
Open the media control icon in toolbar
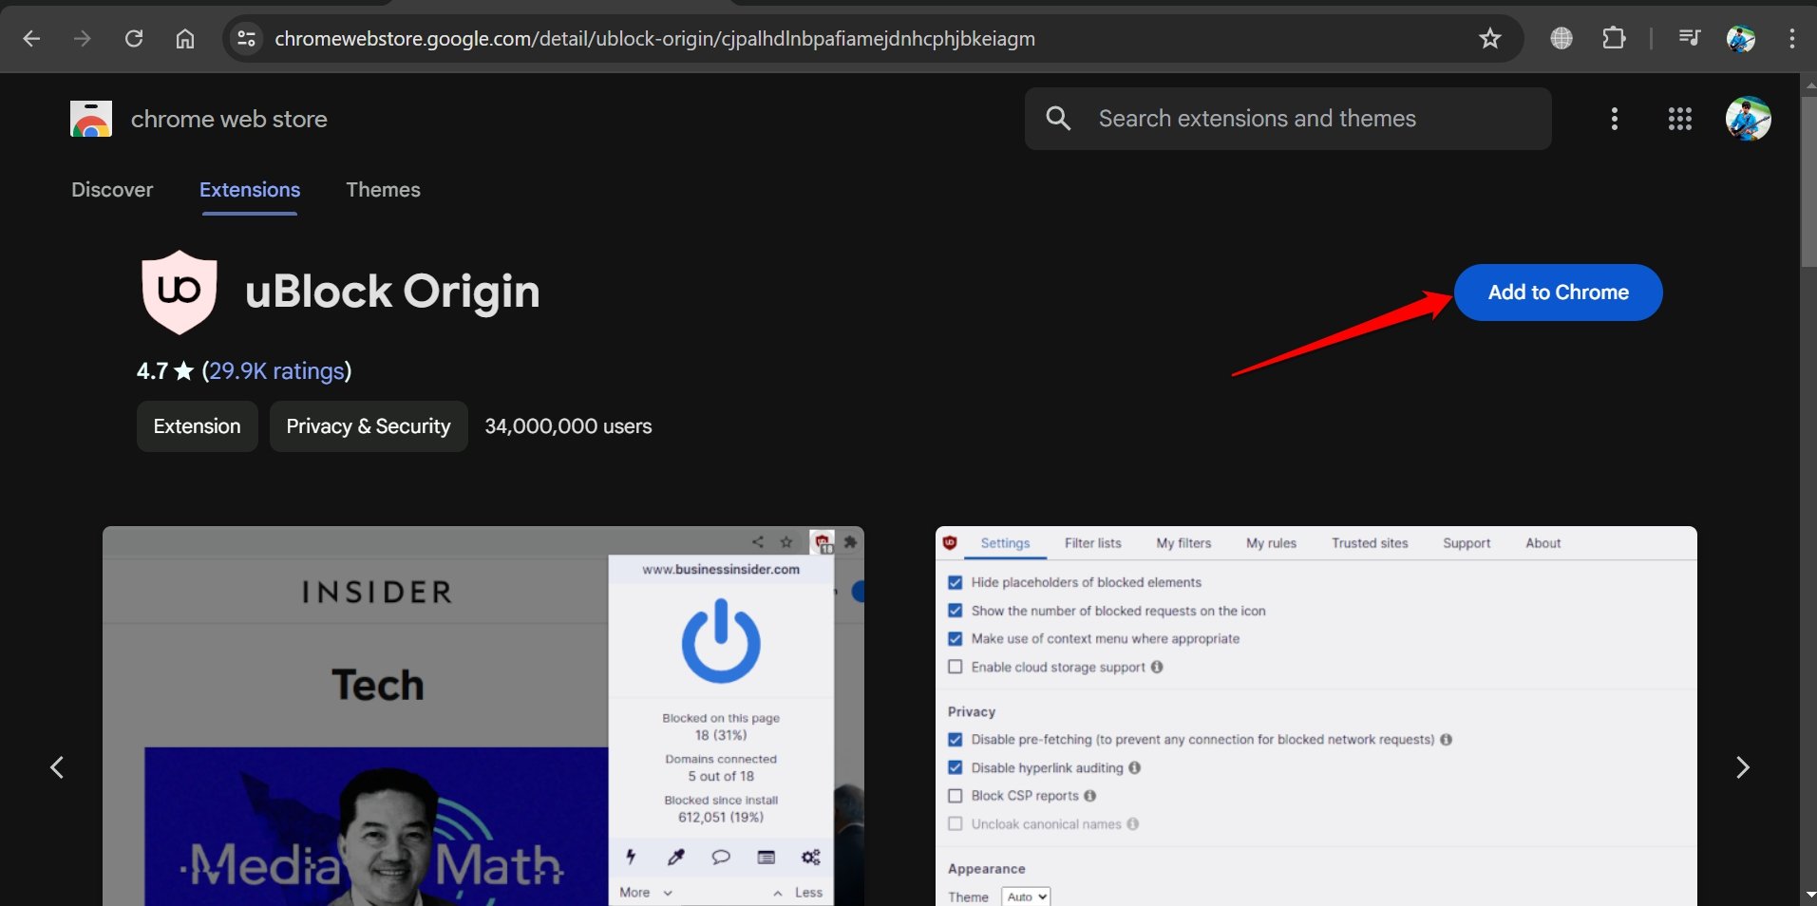[x=1690, y=38]
